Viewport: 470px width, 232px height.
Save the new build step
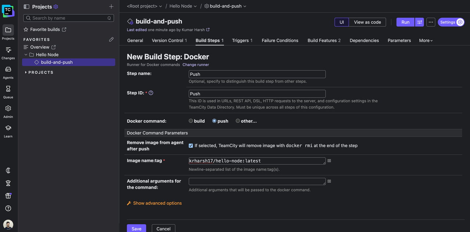tap(136, 228)
